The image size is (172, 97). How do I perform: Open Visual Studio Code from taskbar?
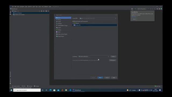click(x=70, y=90)
